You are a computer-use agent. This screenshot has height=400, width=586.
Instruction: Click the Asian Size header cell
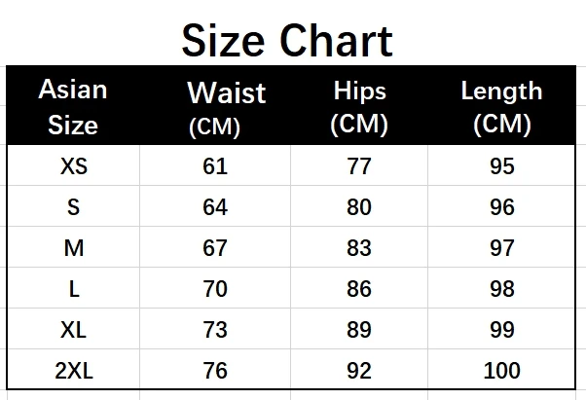coord(73,106)
